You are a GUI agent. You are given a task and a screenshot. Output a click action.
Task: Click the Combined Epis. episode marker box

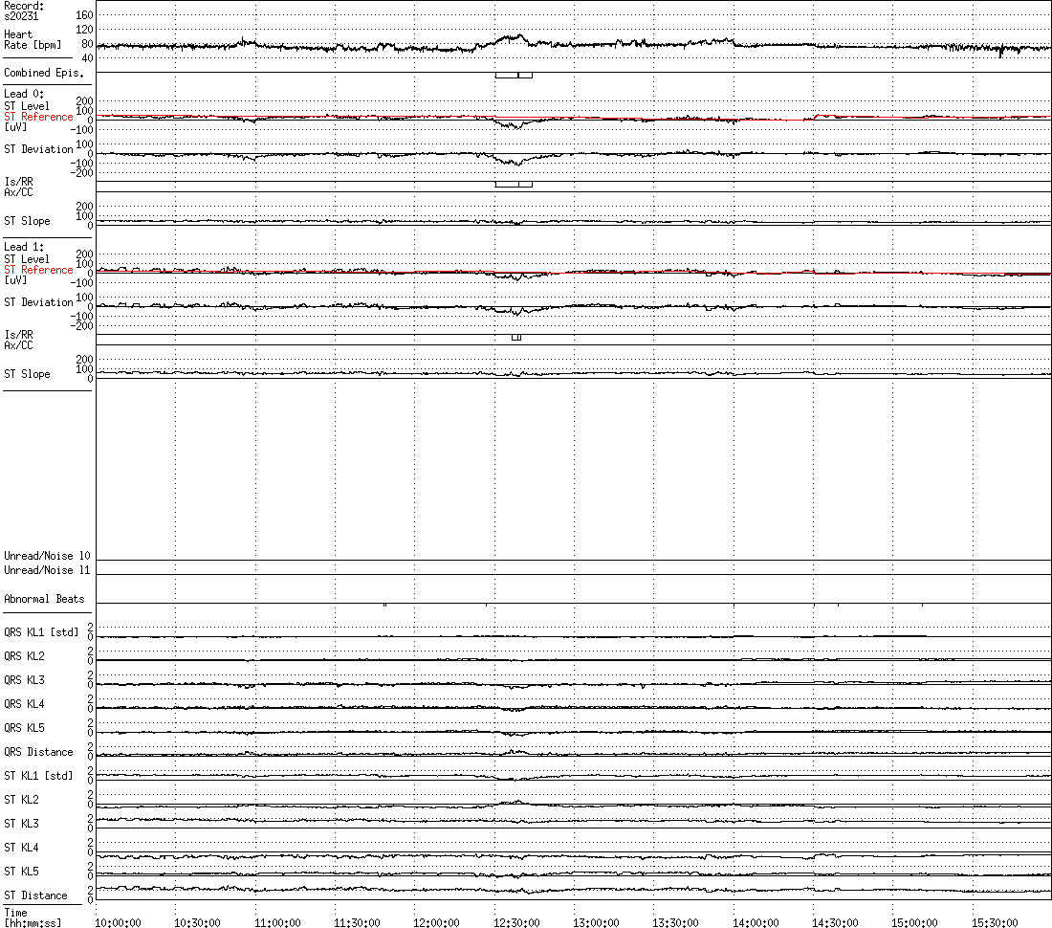(514, 76)
